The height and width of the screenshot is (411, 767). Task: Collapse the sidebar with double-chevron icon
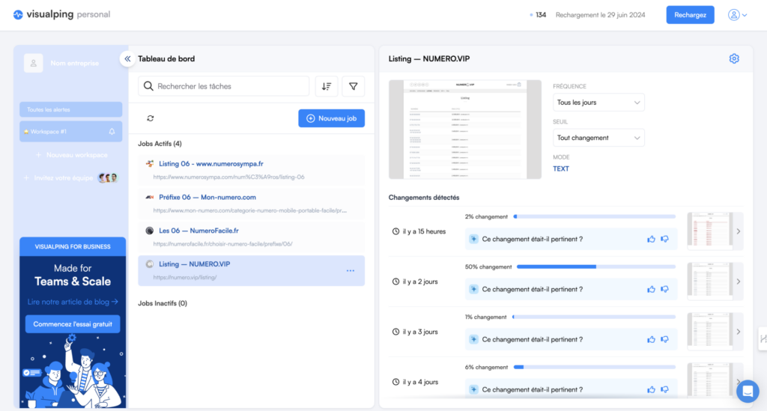coord(127,58)
